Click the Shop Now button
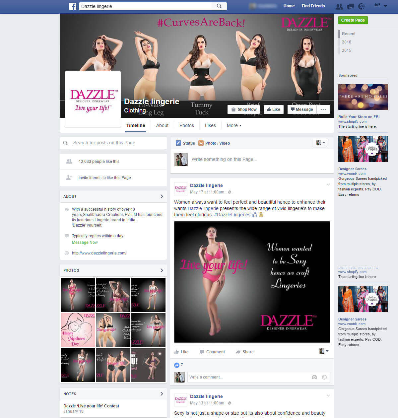The height and width of the screenshot is (418, 398). [244, 109]
